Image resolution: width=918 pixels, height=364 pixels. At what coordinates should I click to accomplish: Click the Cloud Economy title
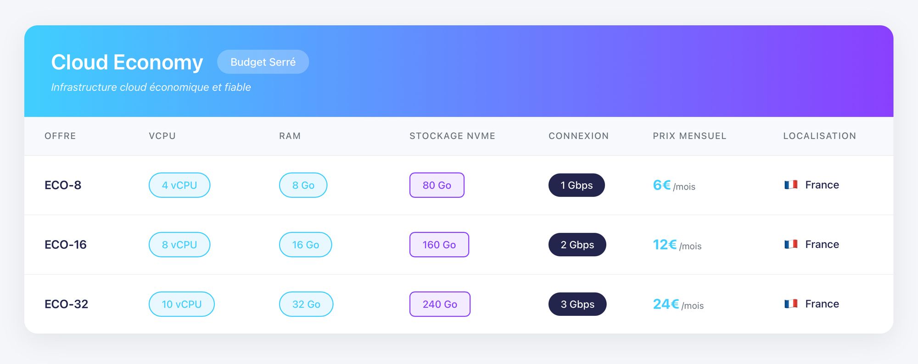127,62
